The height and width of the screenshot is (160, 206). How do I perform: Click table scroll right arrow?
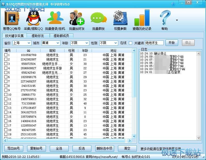click(x=130, y=141)
